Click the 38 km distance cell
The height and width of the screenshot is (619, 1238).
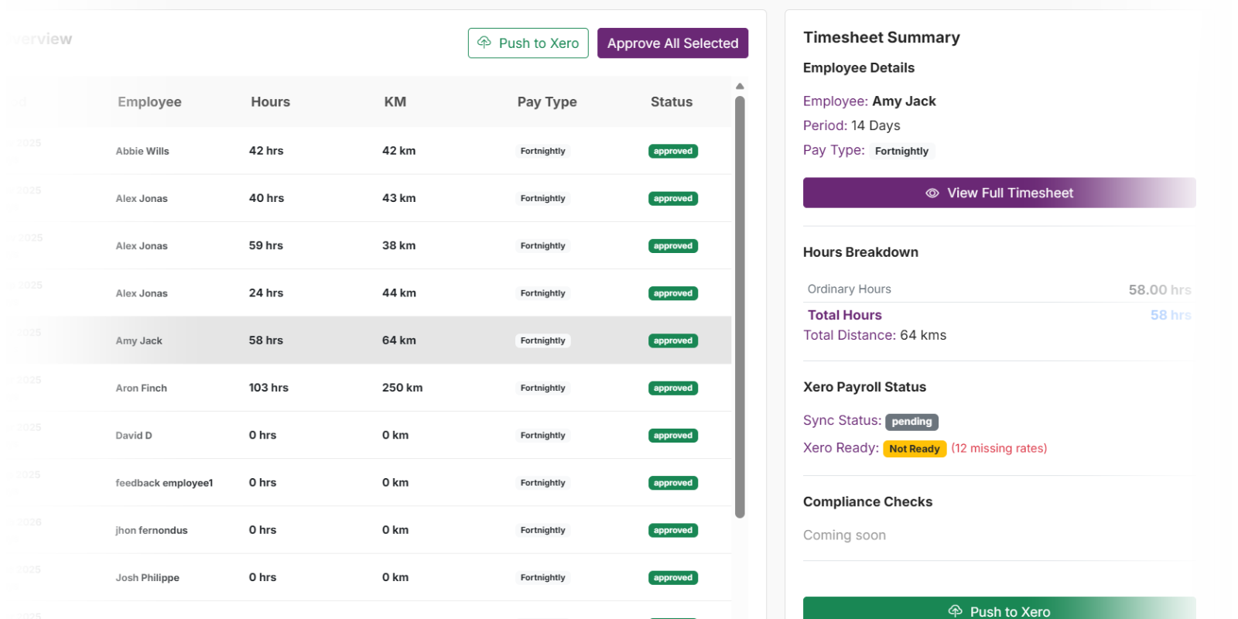coord(398,245)
